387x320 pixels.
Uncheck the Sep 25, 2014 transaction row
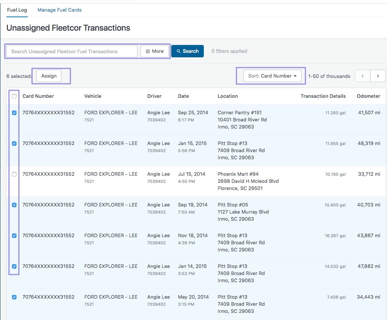(x=14, y=113)
